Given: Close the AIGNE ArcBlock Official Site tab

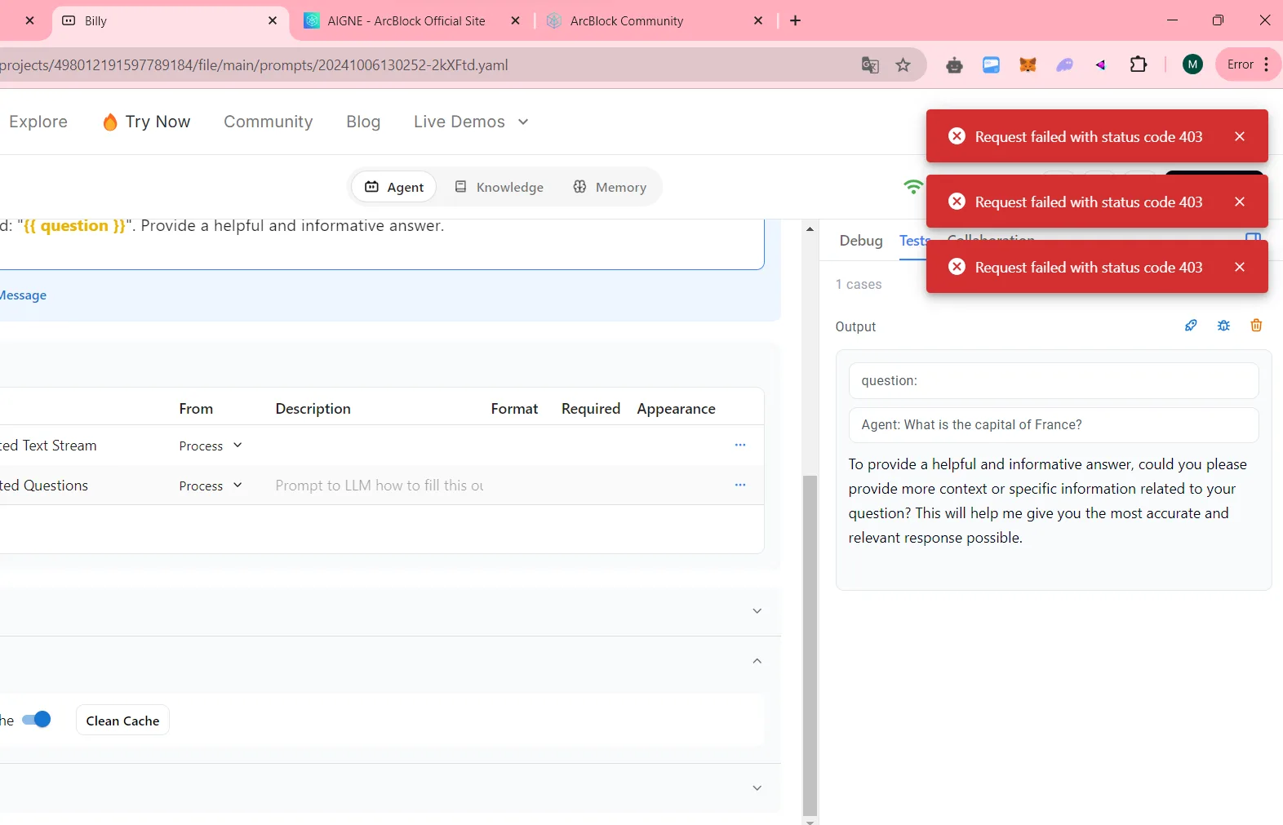Looking at the screenshot, I should click(515, 20).
